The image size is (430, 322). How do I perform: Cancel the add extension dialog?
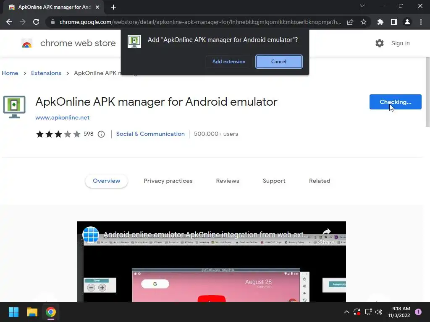click(279, 62)
